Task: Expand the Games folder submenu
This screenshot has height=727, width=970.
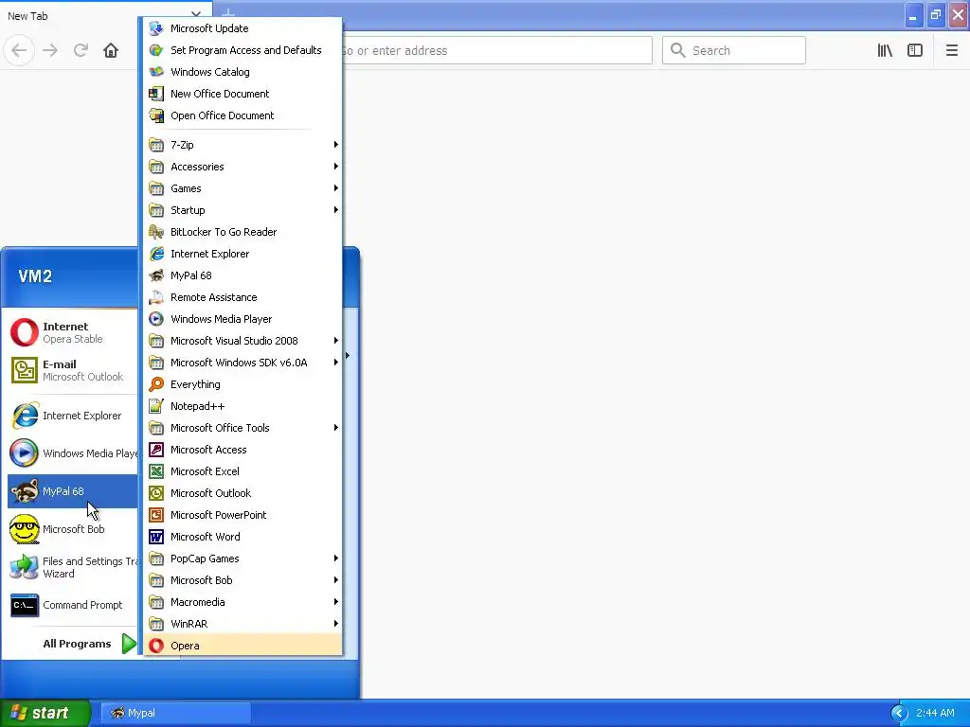Action: 242,188
